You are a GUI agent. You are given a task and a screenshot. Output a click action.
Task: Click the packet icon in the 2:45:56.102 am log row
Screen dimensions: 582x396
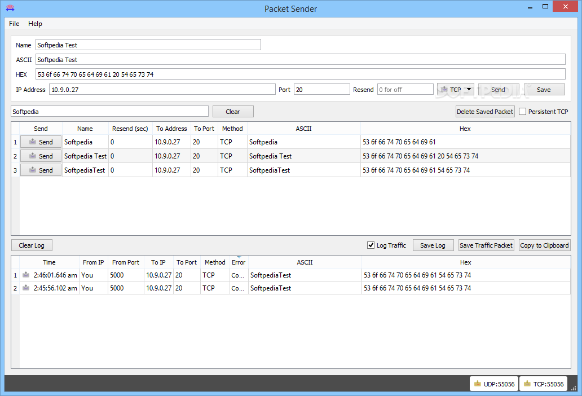point(26,288)
